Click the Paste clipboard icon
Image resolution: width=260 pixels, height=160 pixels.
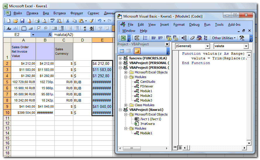[81, 21]
